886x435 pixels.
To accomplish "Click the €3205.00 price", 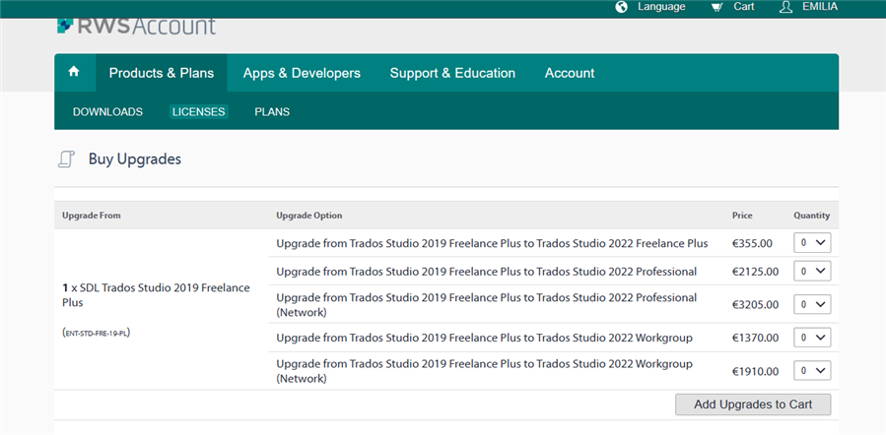I will [x=756, y=305].
